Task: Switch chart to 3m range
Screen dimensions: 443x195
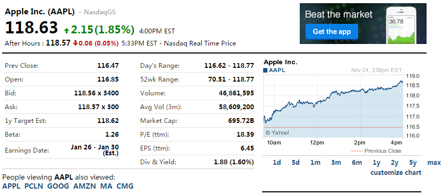Action: [336, 163]
